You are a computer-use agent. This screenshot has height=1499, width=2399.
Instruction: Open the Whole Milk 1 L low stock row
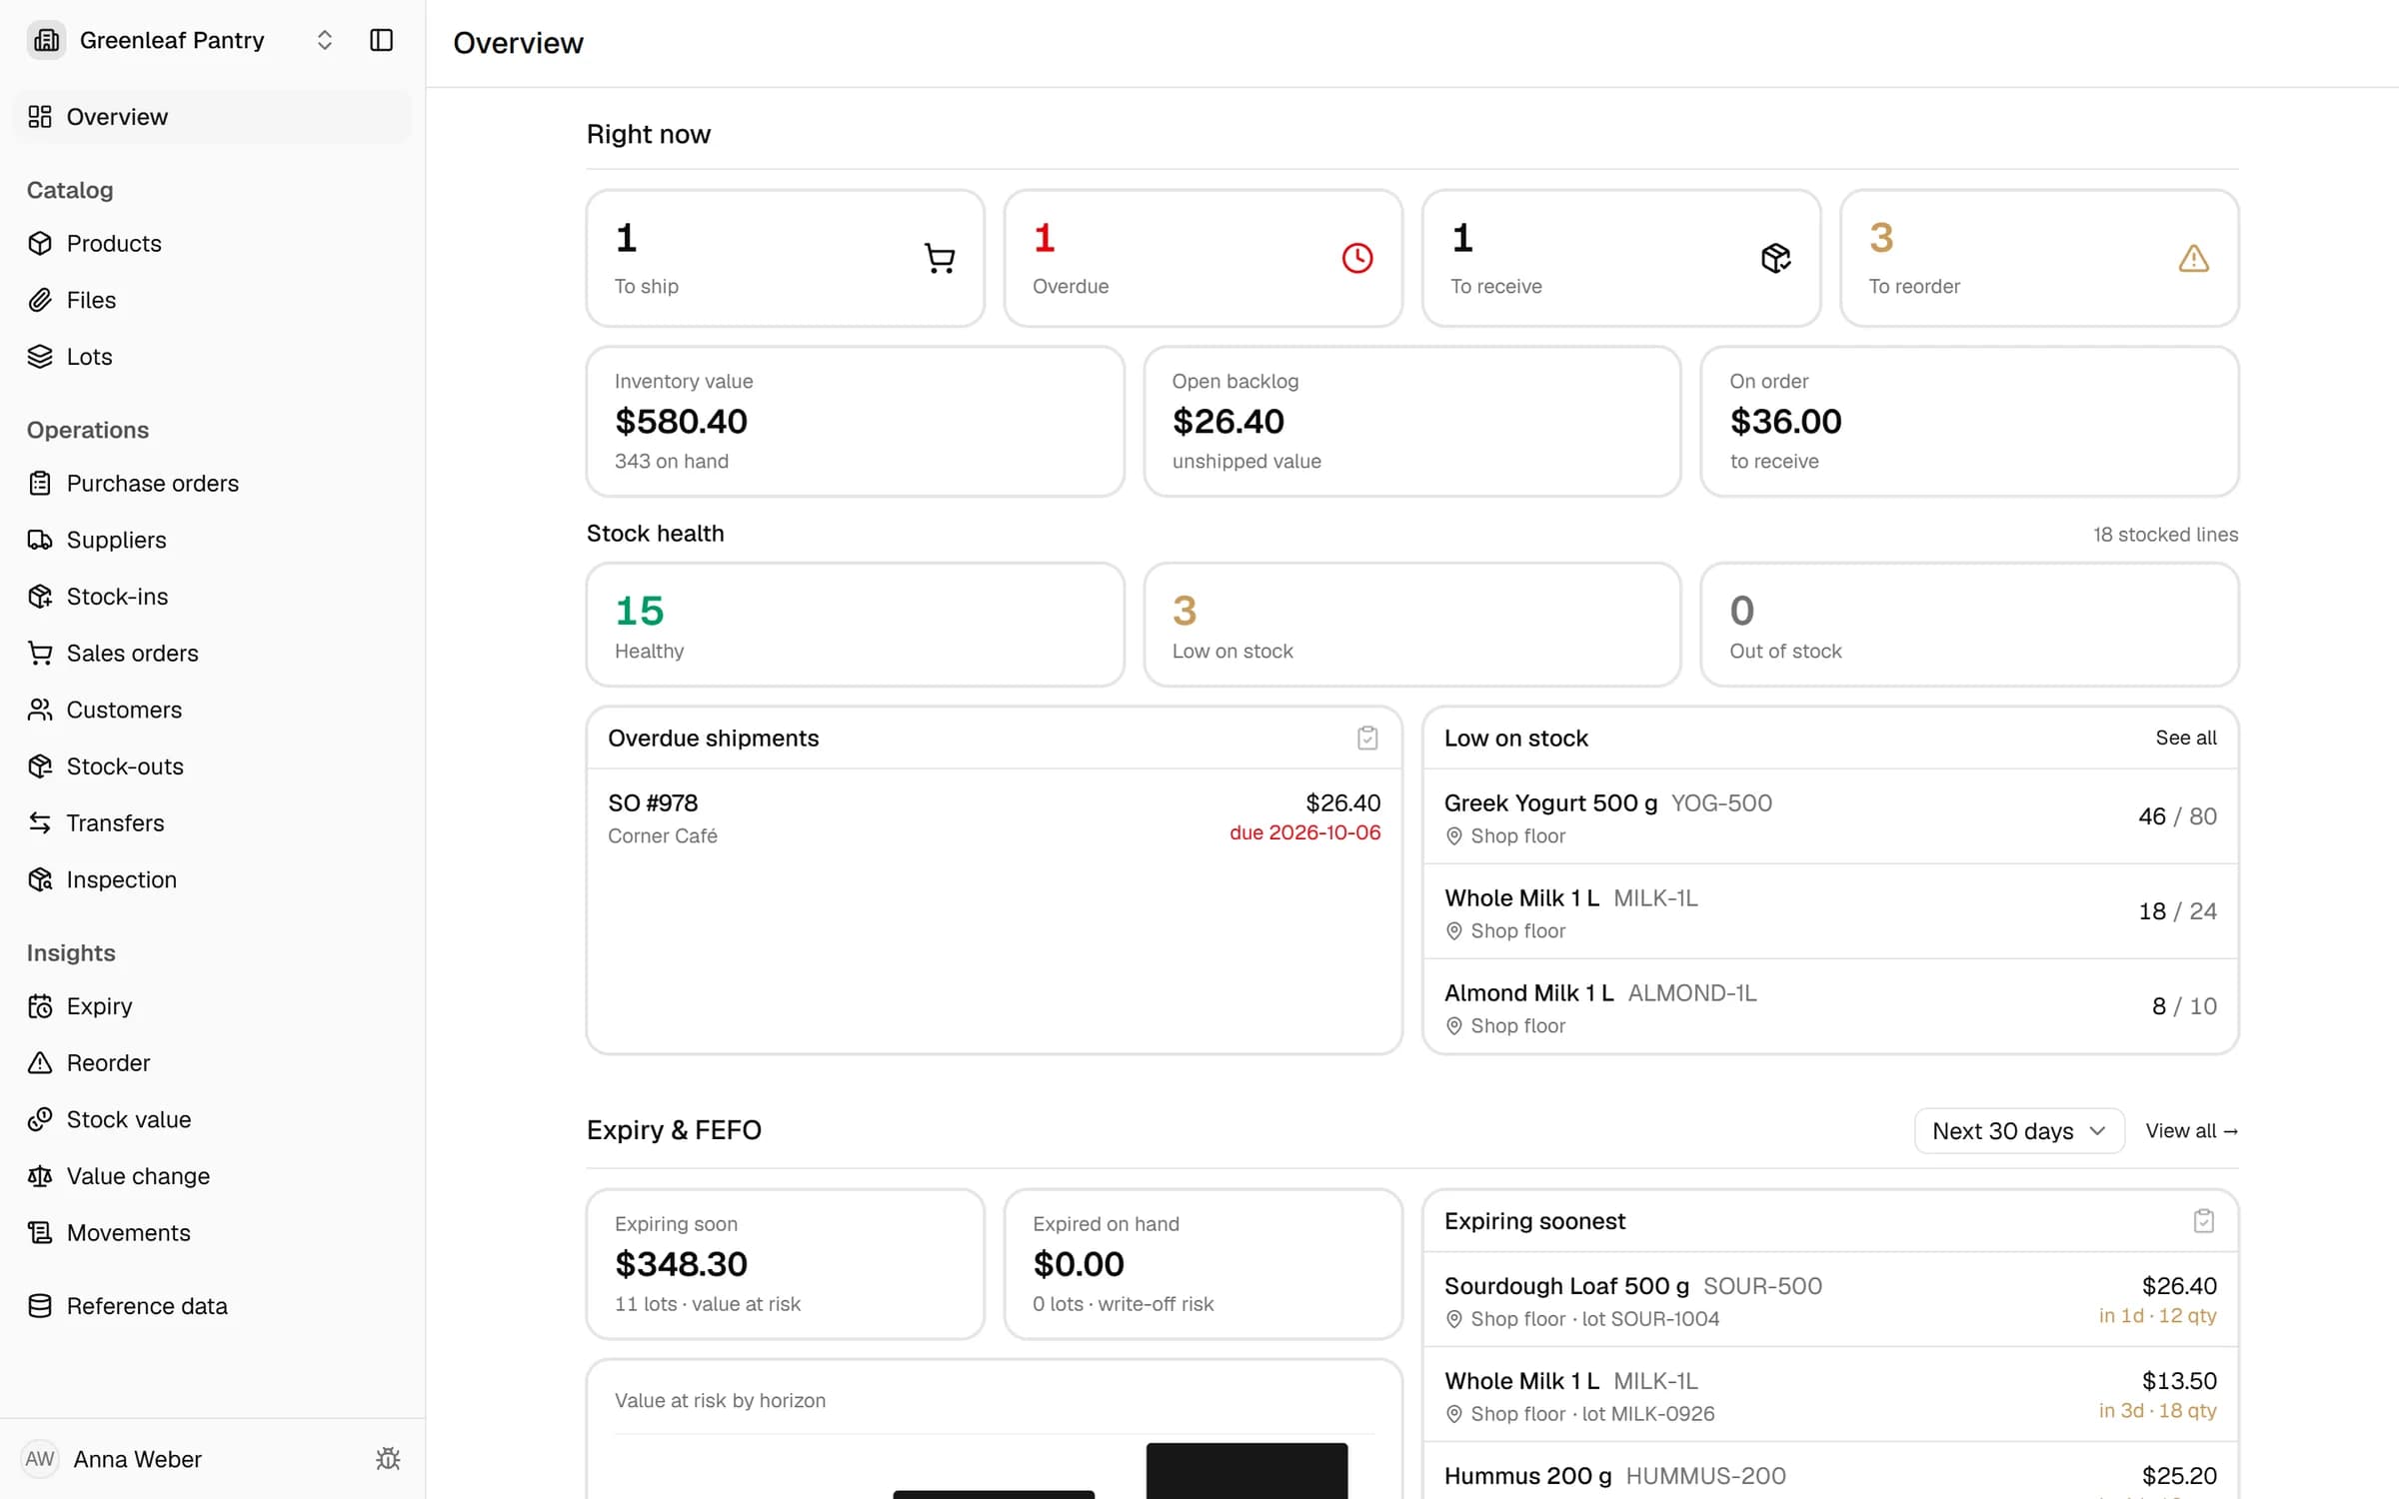[x=1829, y=911]
